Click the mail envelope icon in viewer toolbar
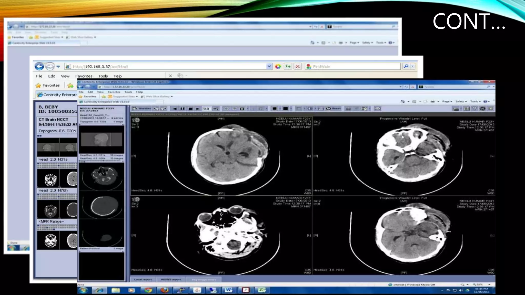Image resolution: width=525 pixels, height=295 pixels. [x=377, y=109]
